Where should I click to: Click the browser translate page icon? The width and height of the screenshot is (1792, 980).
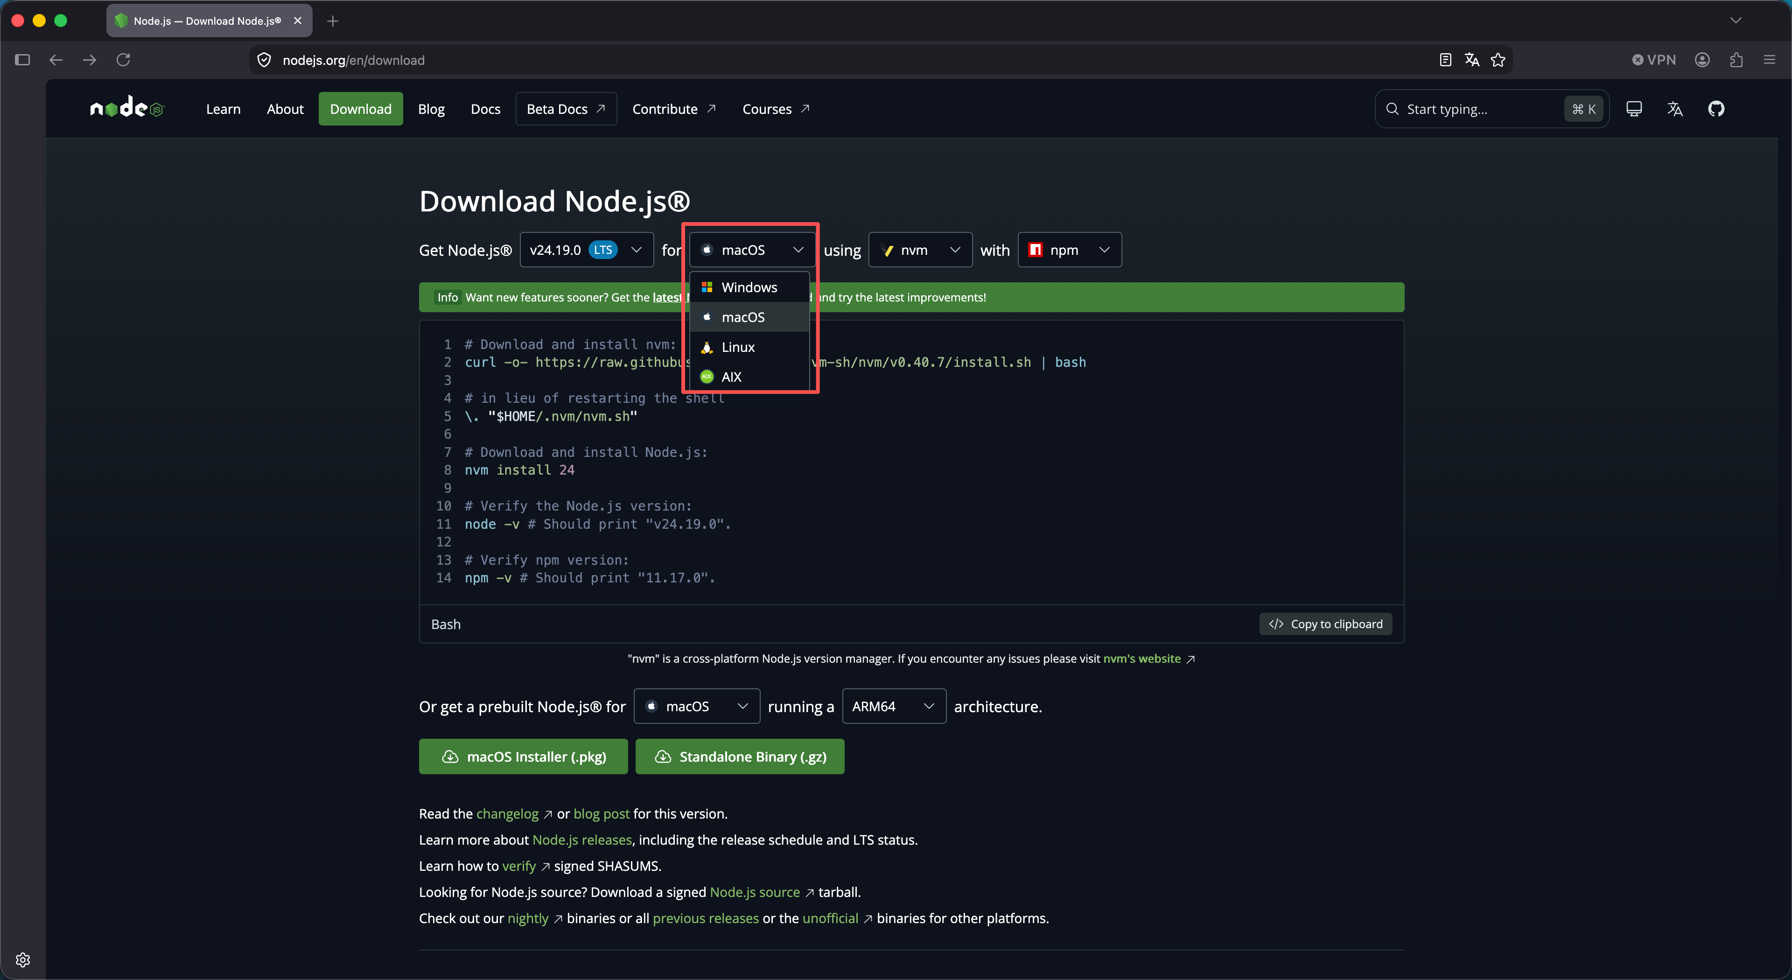click(x=1471, y=60)
